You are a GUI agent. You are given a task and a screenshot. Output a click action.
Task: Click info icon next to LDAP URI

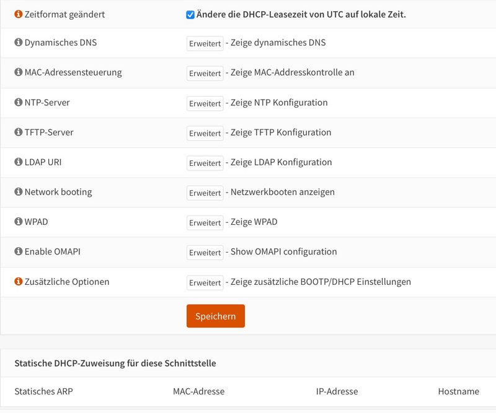coord(19,162)
